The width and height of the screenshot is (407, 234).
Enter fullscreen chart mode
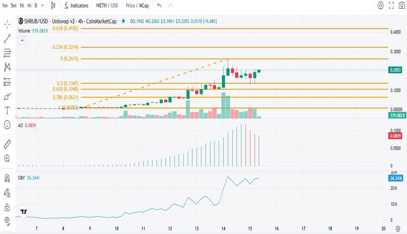[391, 6]
